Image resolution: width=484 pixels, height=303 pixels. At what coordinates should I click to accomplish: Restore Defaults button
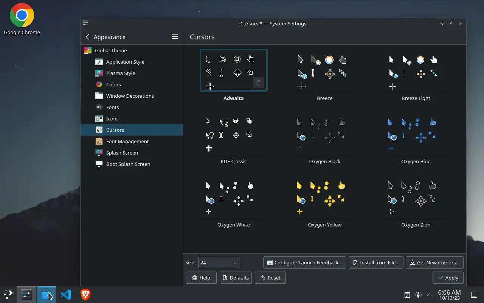point(236,278)
